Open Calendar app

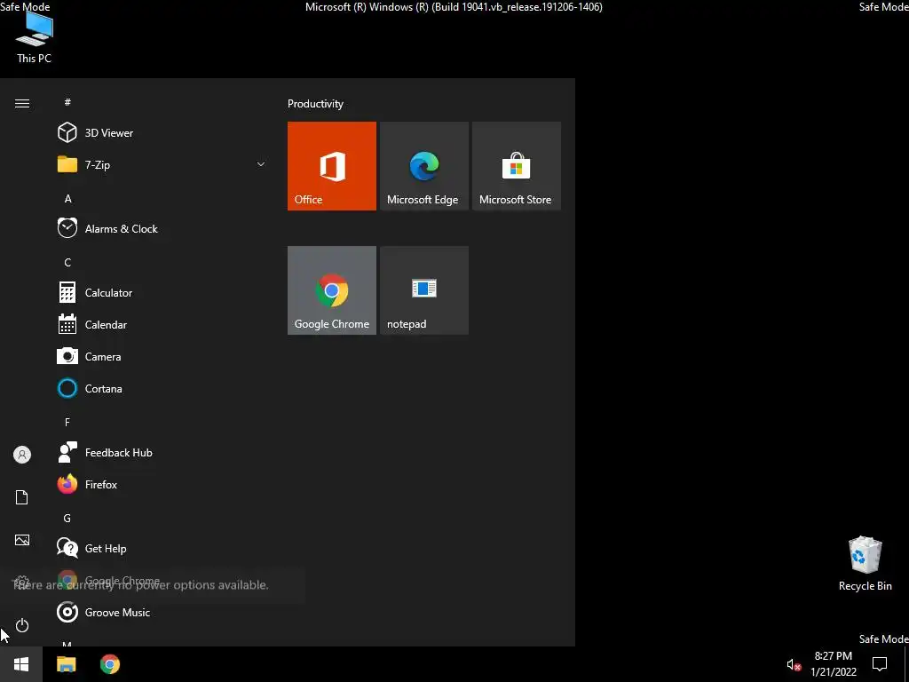click(x=162, y=325)
